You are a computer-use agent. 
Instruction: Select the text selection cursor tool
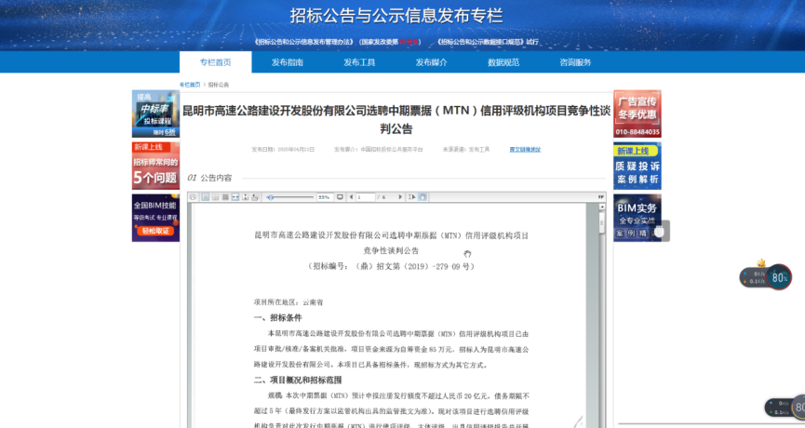click(x=411, y=197)
